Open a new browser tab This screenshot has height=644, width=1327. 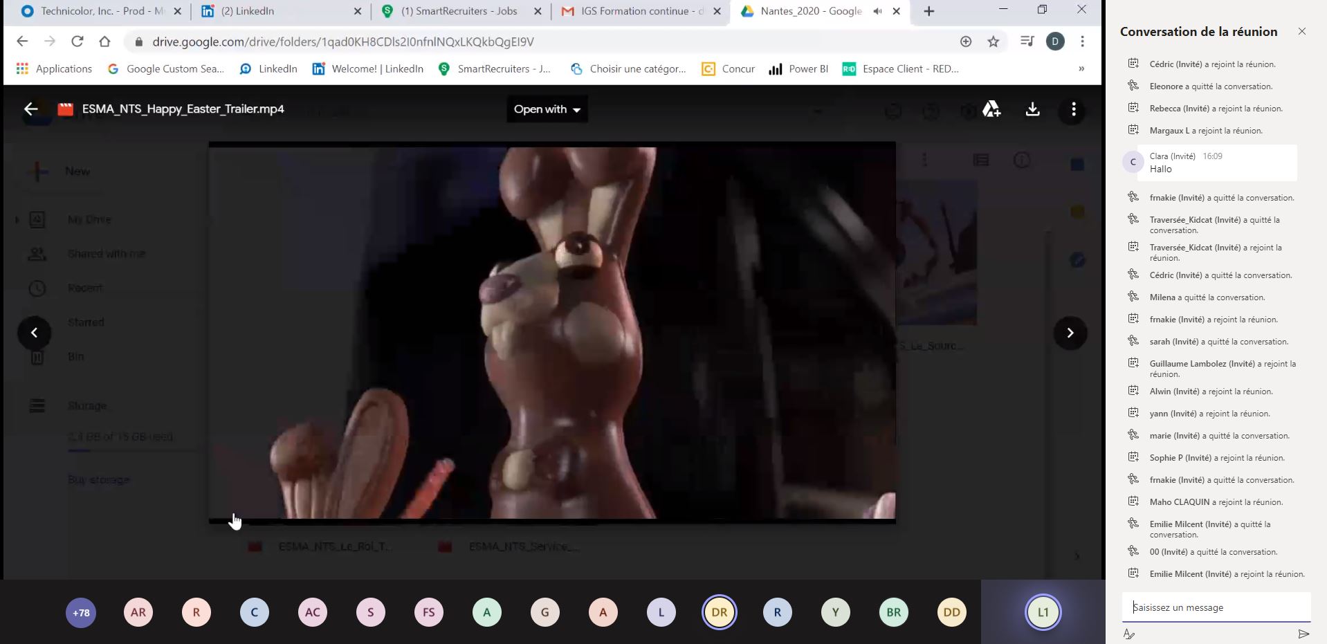point(928,11)
